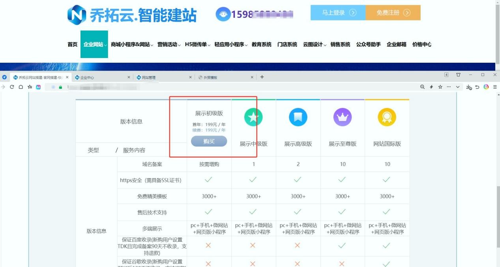Click the purple crown icon for 展示至尊版

[x=342, y=117]
